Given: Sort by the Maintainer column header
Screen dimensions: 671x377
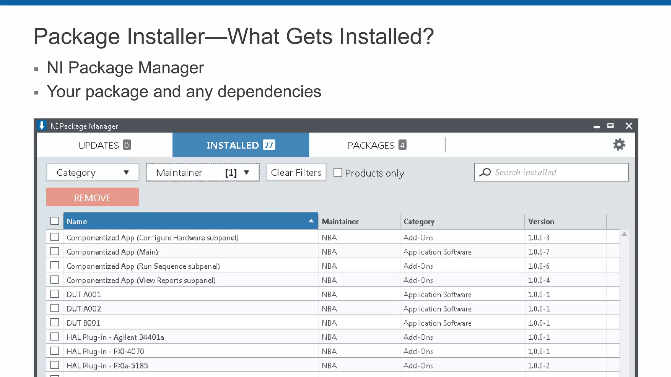Looking at the screenshot, I should 359,221.
